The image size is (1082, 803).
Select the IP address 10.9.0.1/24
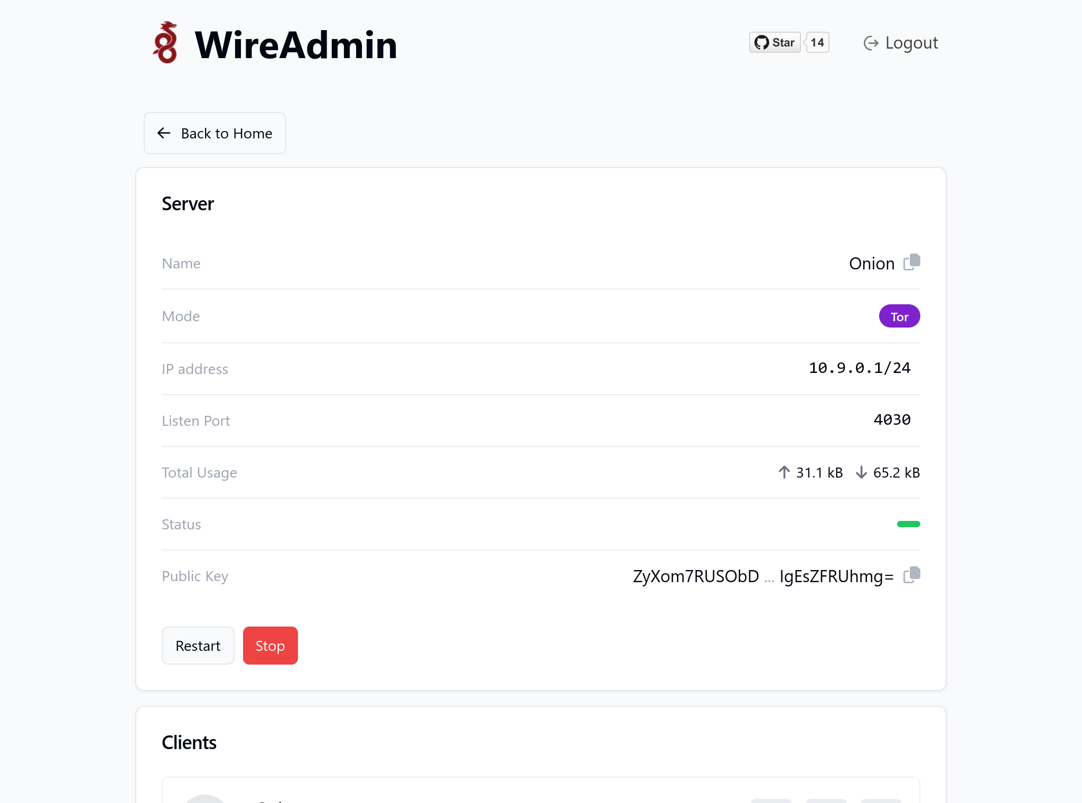(x=860, y=368)
